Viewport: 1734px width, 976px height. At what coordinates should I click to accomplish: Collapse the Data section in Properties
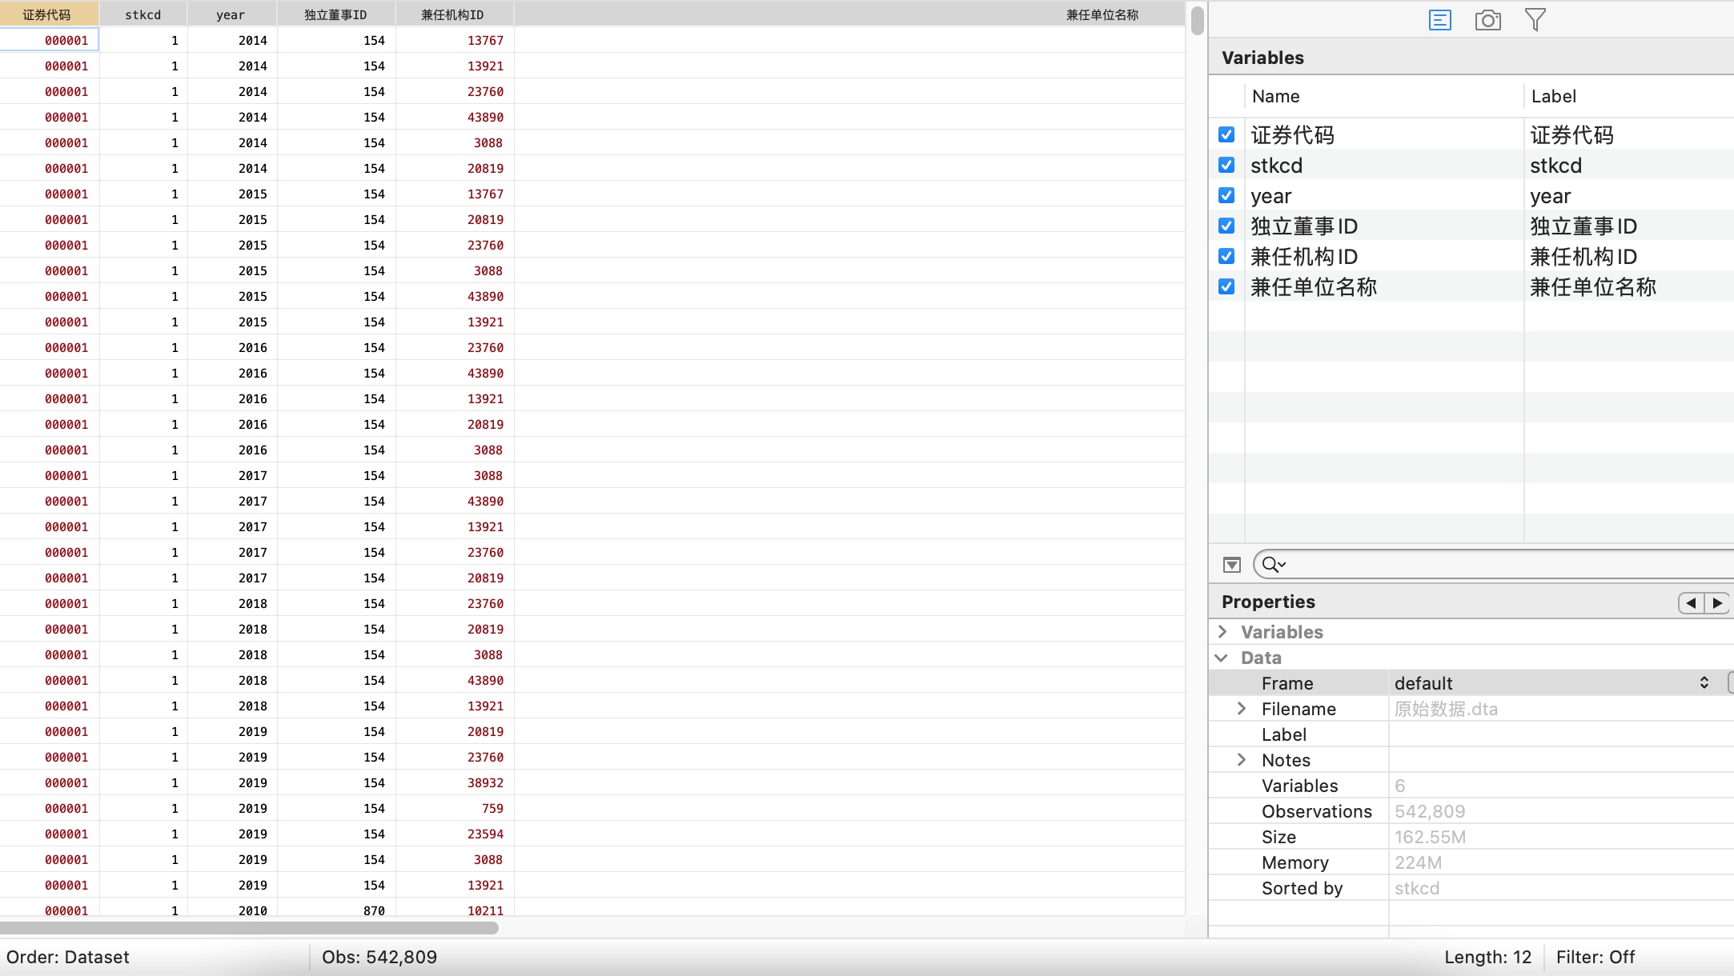coord(1222,658)
